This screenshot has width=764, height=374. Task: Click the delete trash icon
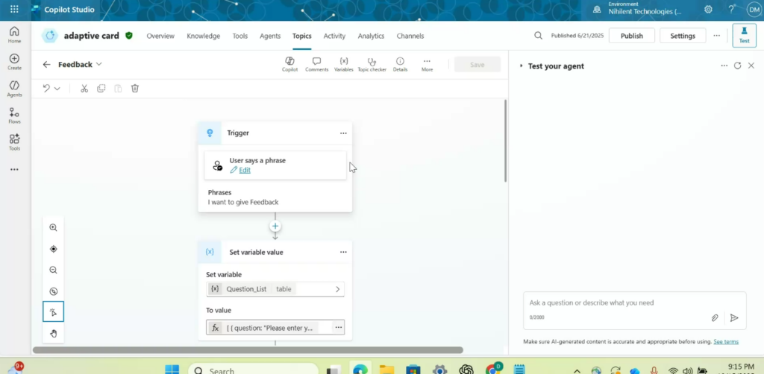[x=135, y=89]
